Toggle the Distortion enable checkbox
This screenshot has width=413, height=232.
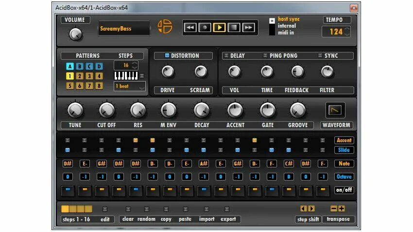pos(167,55)
